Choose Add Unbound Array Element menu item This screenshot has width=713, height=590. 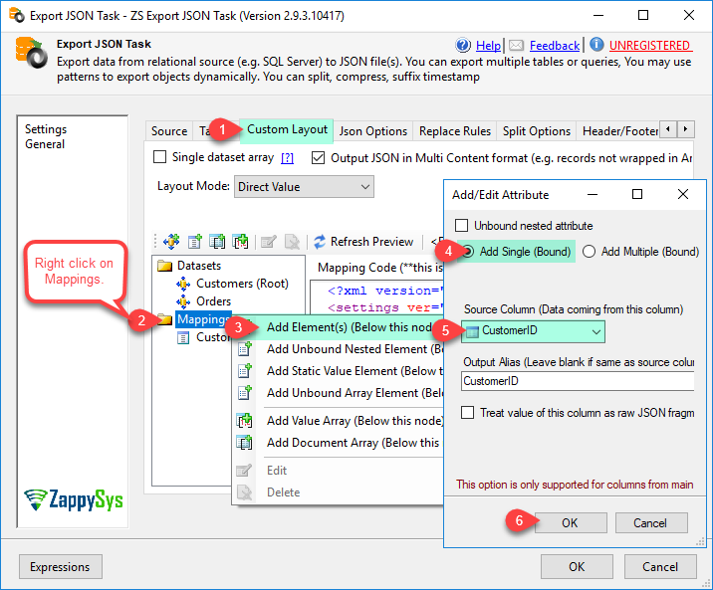click(x=339, y=392)
